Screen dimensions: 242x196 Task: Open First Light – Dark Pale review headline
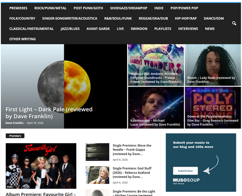(49, 113)
